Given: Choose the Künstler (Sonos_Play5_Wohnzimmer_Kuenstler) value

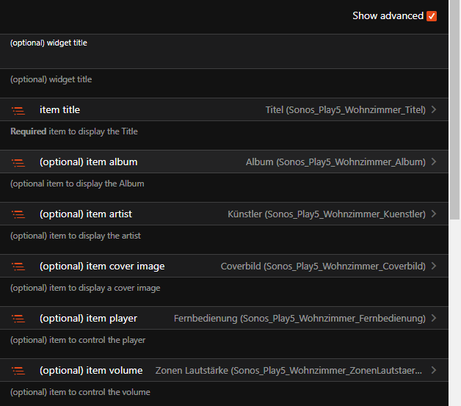Looking at the screenshot, I should tap(327, 214).
